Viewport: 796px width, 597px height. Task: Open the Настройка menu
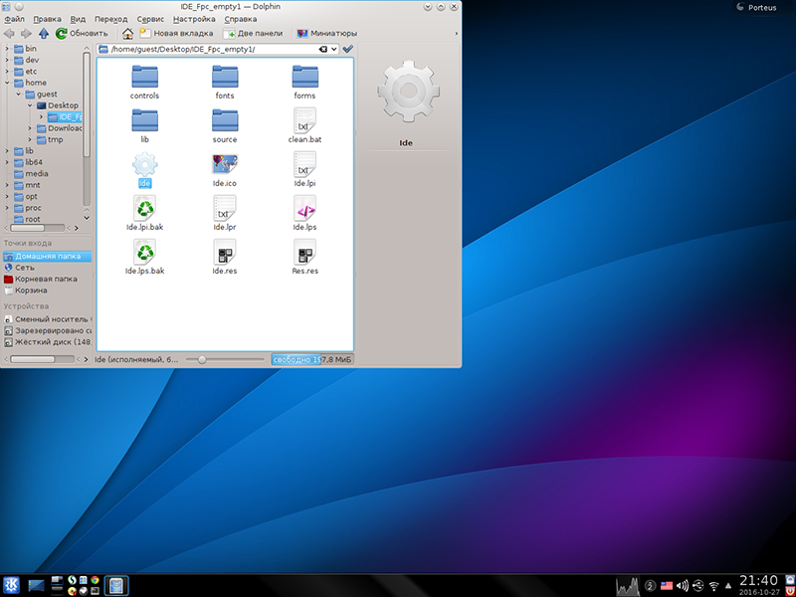coord(194,19)
